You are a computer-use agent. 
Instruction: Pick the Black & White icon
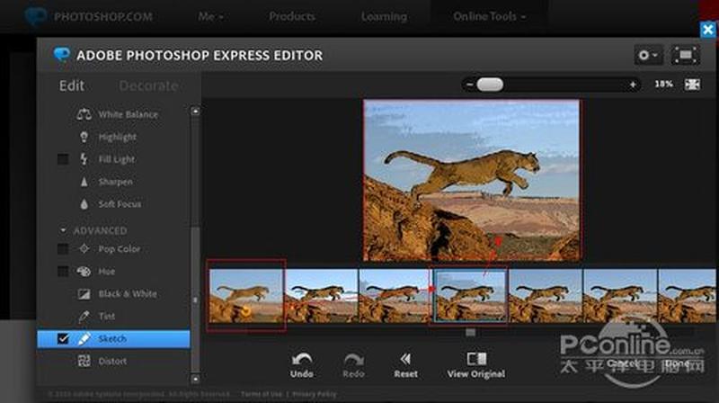coord(84,294)
